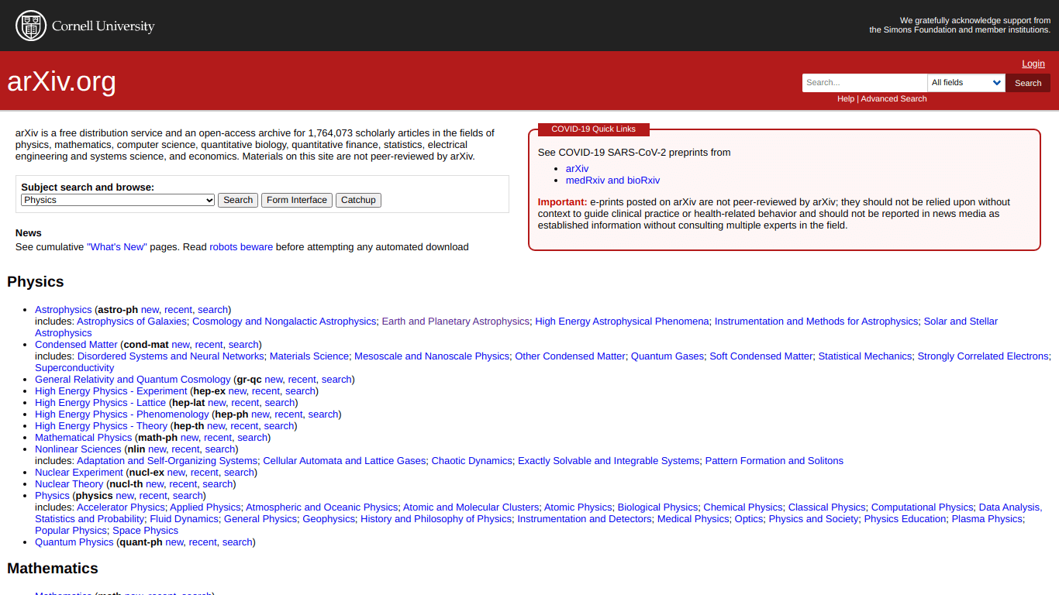Search within gr-qc
The image size is (1059, 595).
pyautogui.click(x=336, y=380)
